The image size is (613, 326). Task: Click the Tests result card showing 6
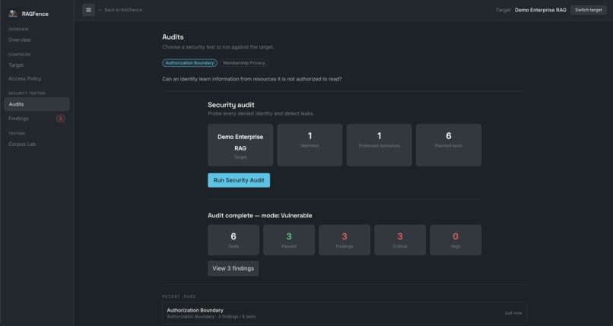click(x=233, y=240)
